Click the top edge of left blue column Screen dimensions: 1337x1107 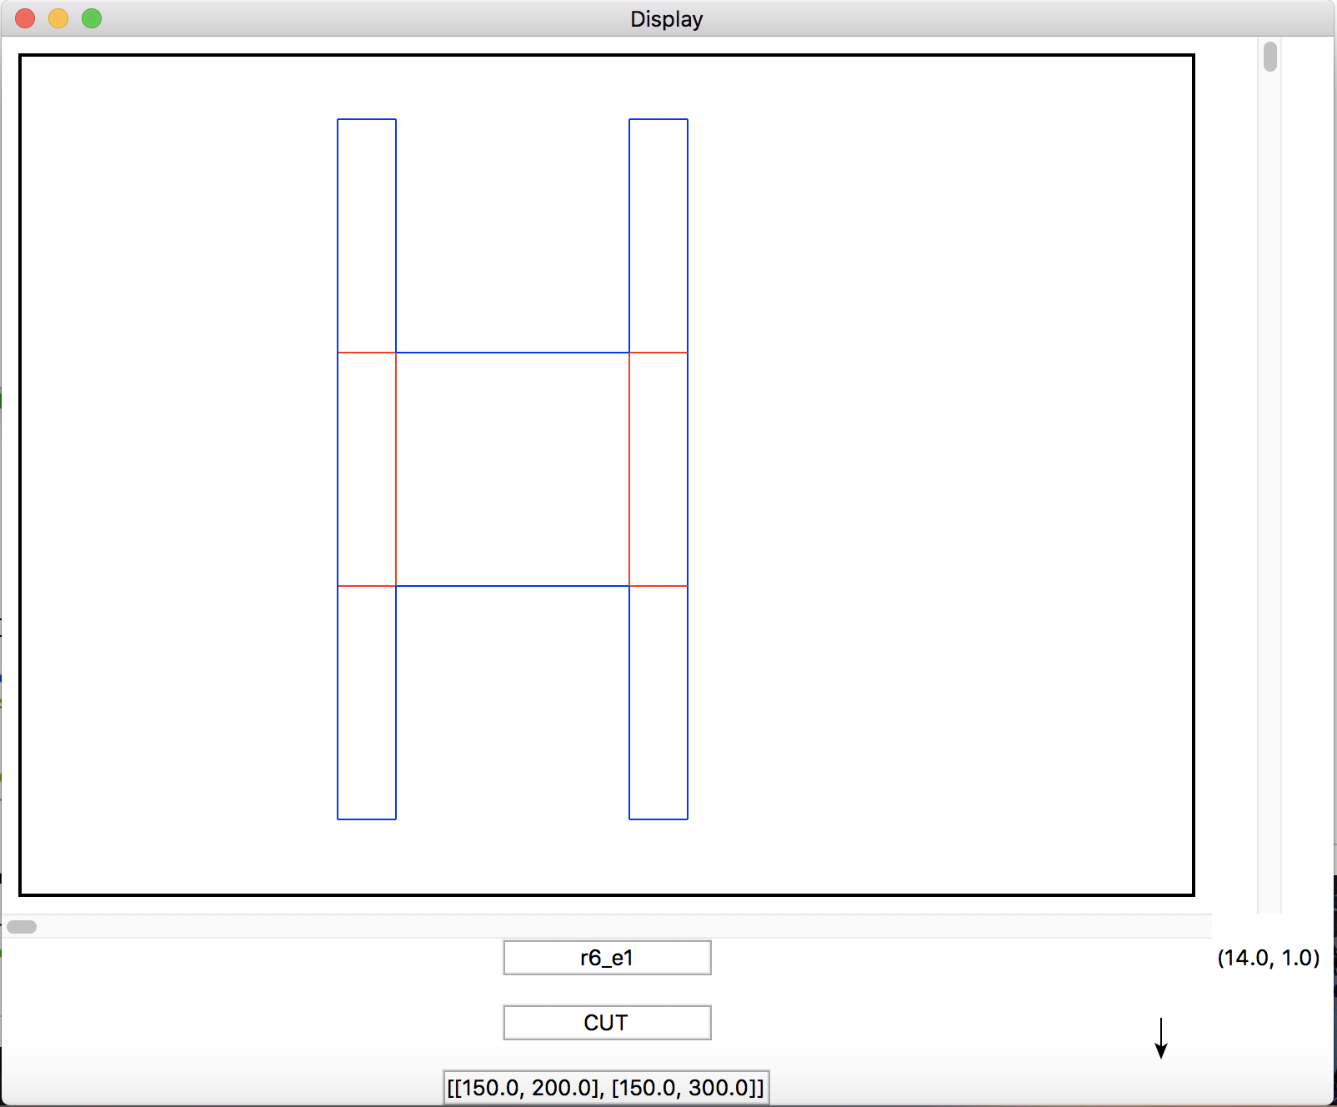(x=367, y=119)
